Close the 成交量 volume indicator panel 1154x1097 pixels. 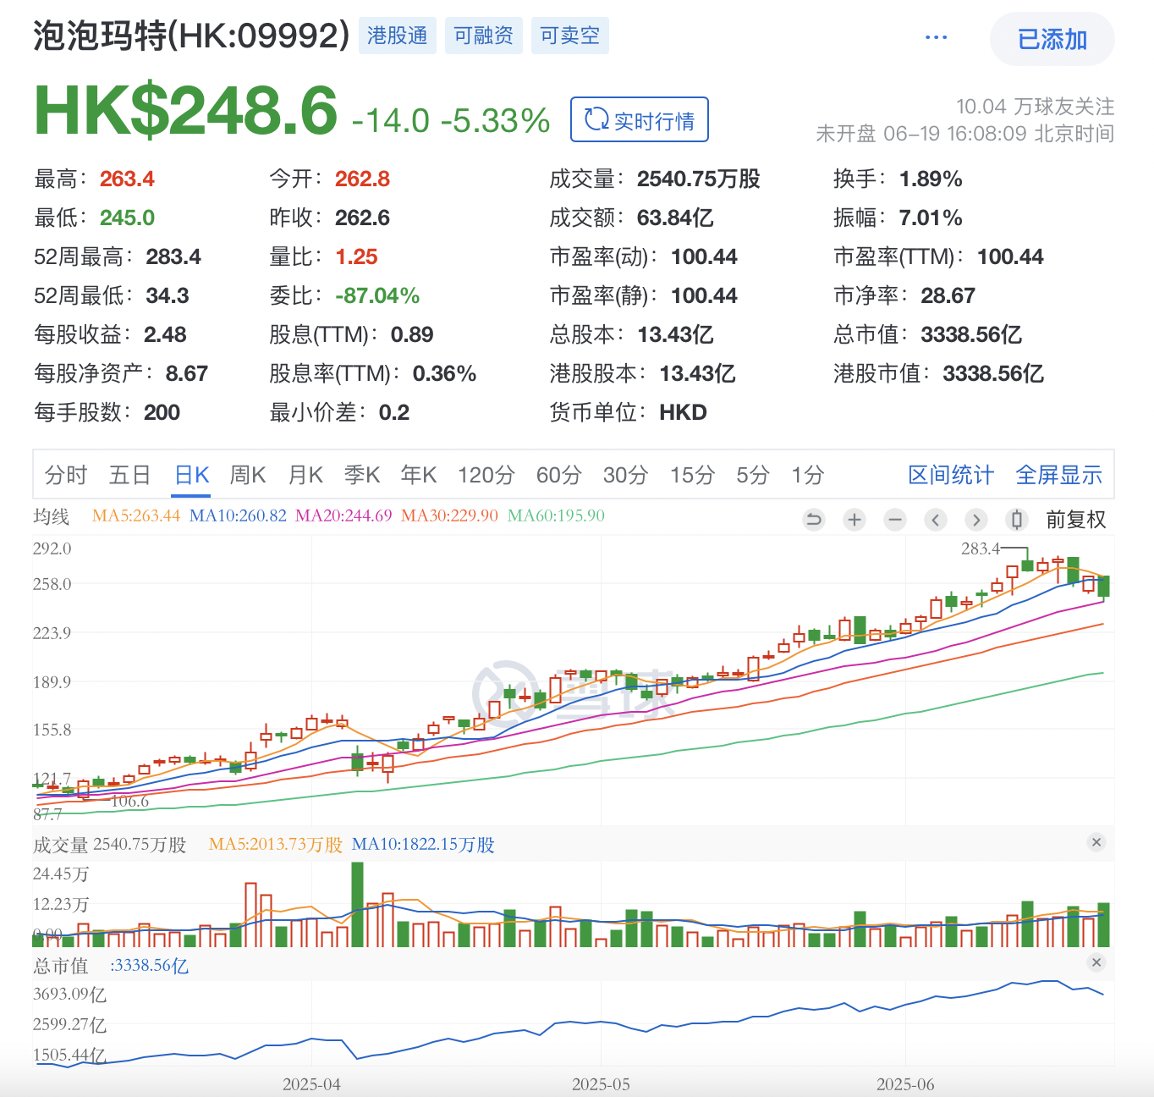(1096, 842)
